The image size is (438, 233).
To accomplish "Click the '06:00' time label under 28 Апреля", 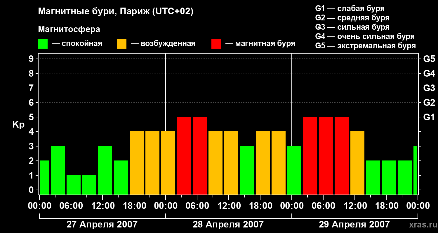I will (x=197, y=206).
